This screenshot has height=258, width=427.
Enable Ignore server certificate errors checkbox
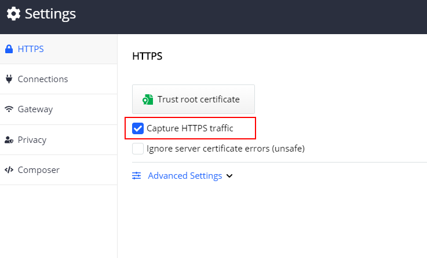click(138, 149)
